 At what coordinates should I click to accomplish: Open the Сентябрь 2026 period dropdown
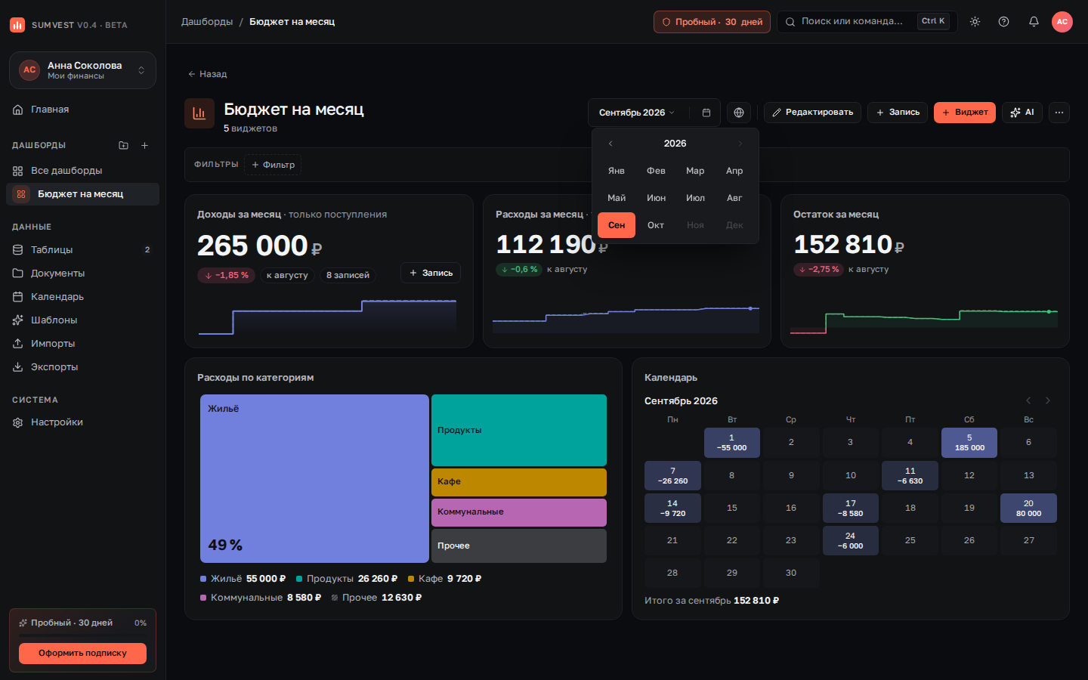point(637,113)
